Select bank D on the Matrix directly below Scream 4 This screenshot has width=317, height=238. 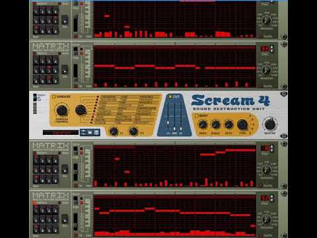pos(55,180)
